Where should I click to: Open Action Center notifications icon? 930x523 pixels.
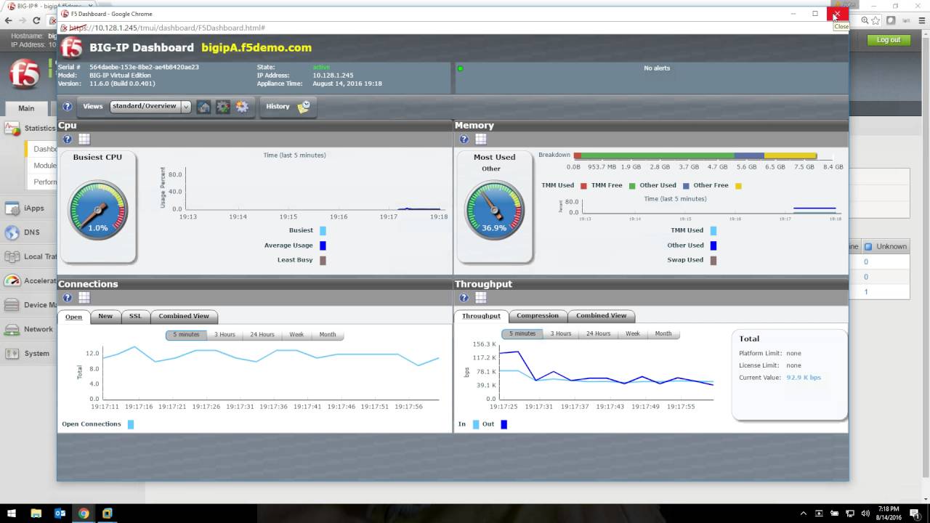[x=915, y=514]
